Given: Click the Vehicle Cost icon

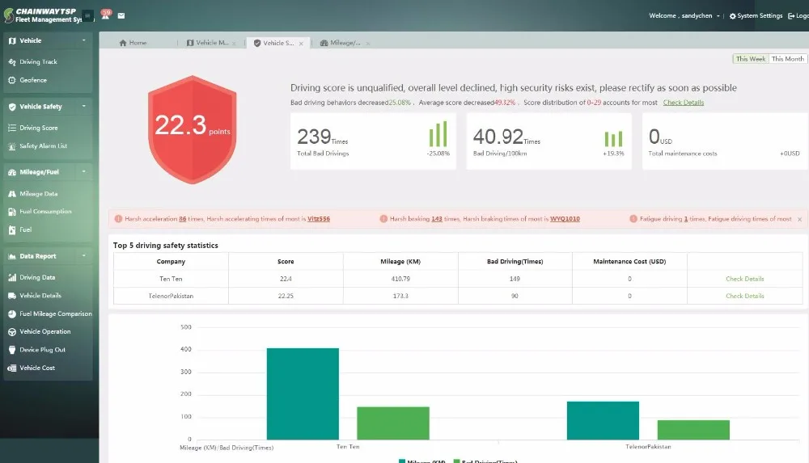Looking at the screenshot, I should point(12,368).
